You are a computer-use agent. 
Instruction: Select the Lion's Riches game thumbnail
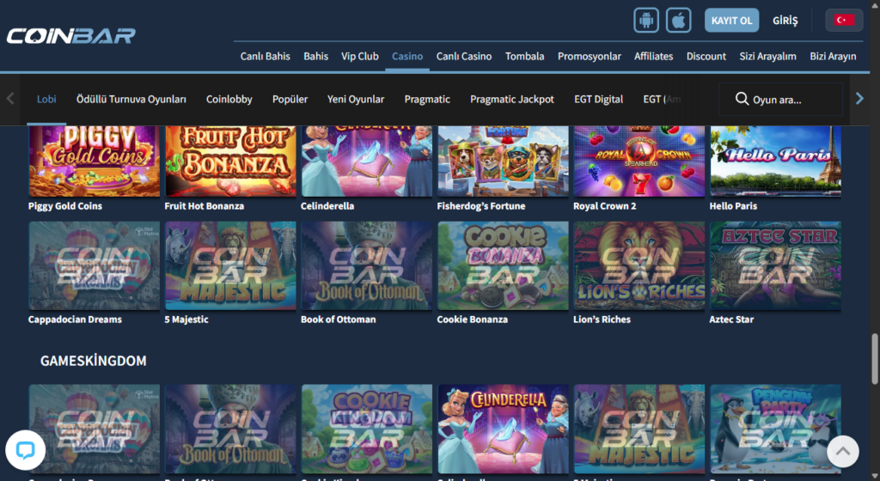click(639, 265)
